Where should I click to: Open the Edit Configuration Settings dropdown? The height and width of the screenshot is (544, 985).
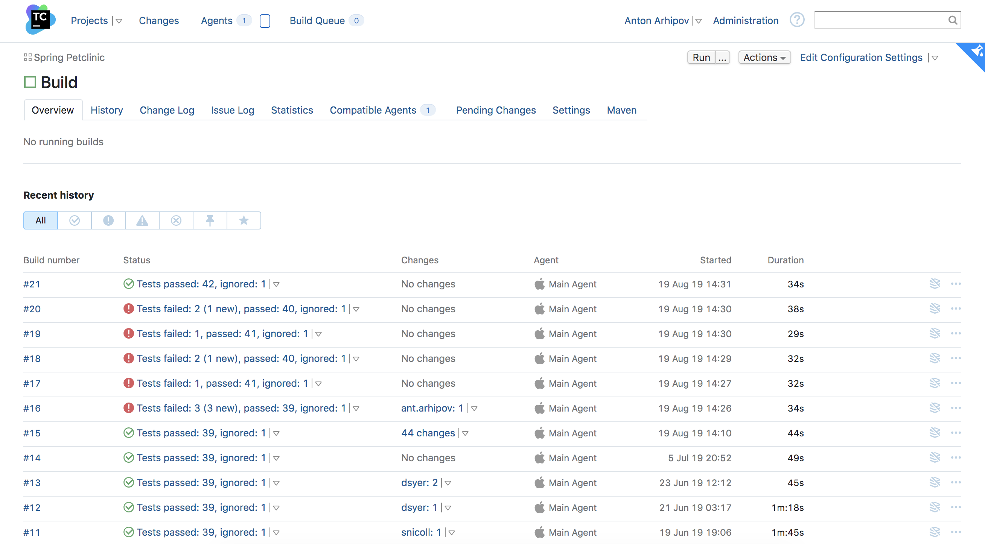(x=935, y=57)
